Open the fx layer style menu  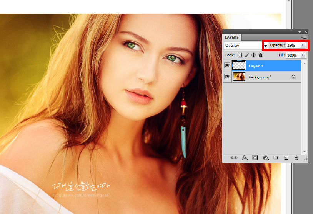pyautogui.click(x=245, y=158)
